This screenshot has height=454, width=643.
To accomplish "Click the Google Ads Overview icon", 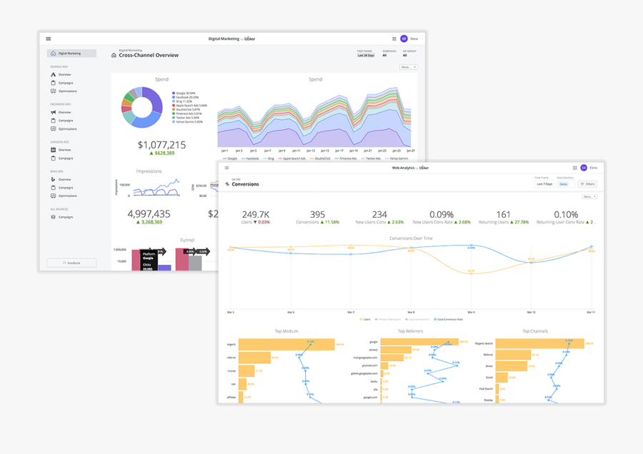I will 54,74.
